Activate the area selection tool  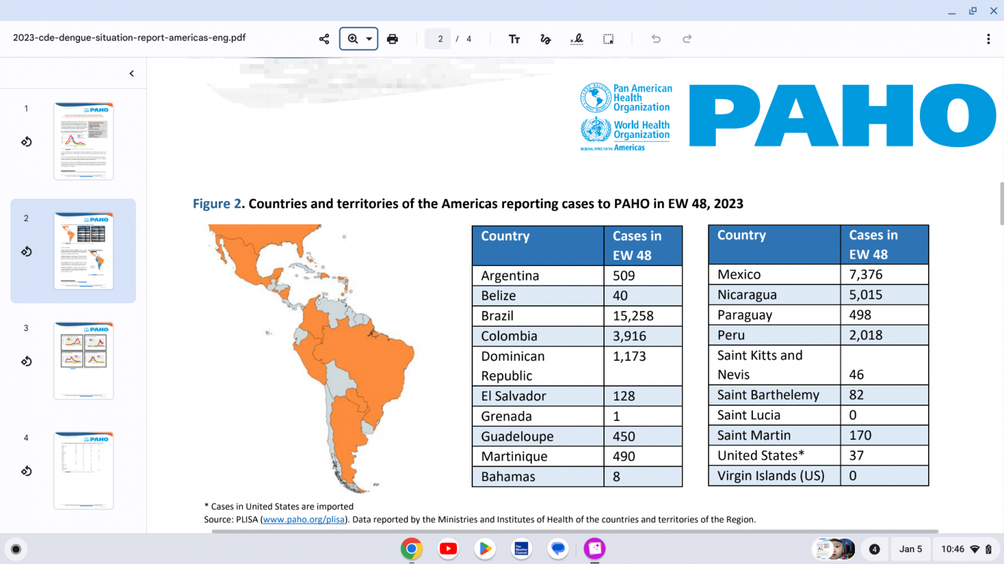tap(608, 39)
